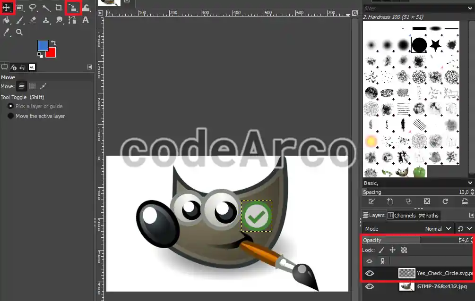This screenshot has height=301, width=475.
Task: Select the Eraser tool
Action: point(33,20)
